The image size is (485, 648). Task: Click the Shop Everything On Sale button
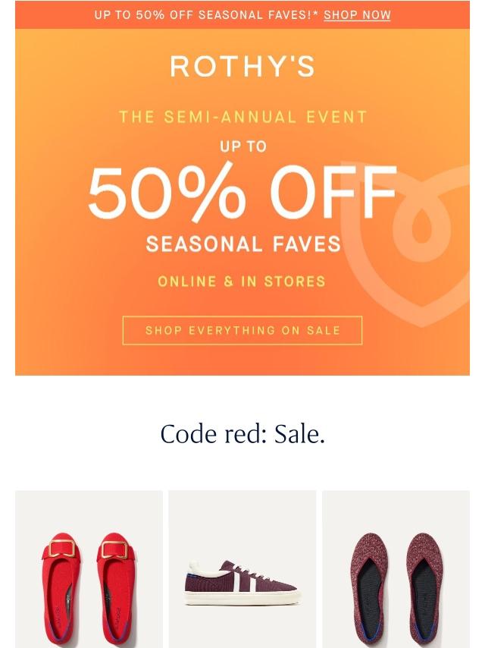[x=242, y=330]
